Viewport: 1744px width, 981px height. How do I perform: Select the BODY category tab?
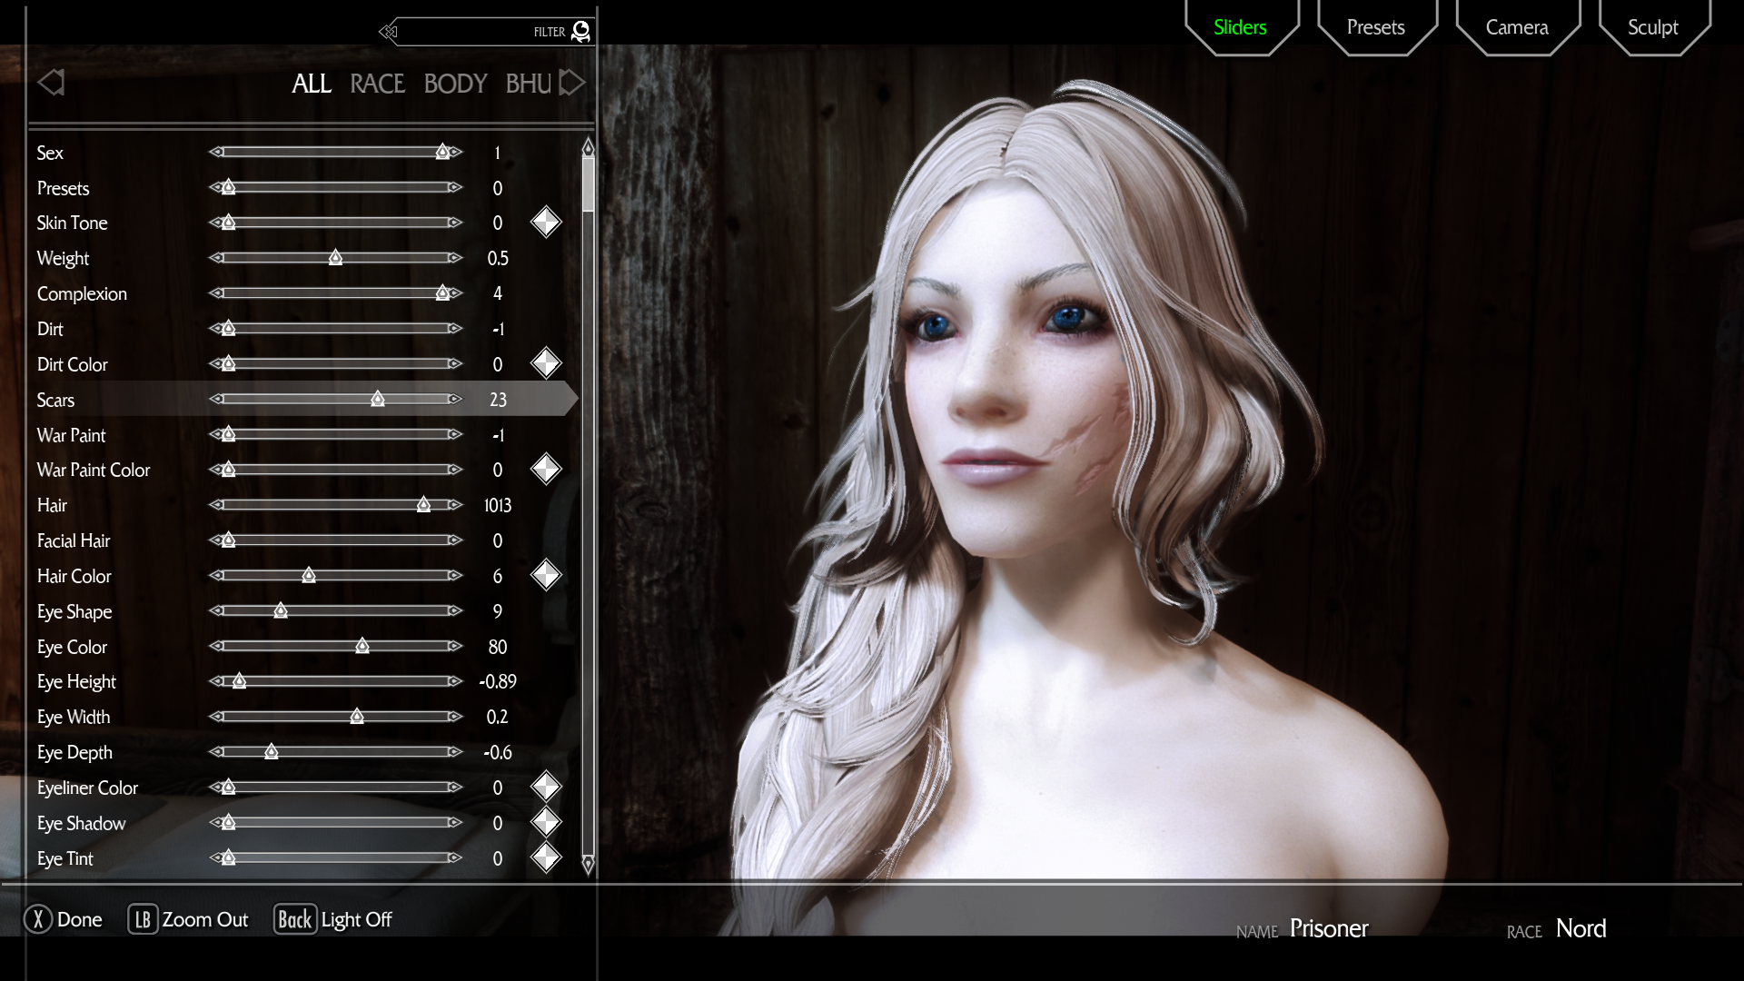(455, 84)
